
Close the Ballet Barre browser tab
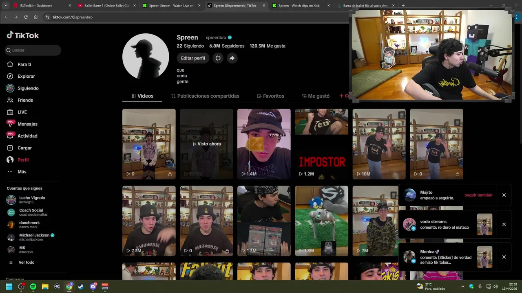(134, 6)
